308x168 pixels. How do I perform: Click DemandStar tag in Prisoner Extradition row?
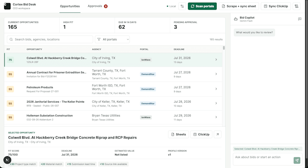pyautogui.click(x=148, y=74)
